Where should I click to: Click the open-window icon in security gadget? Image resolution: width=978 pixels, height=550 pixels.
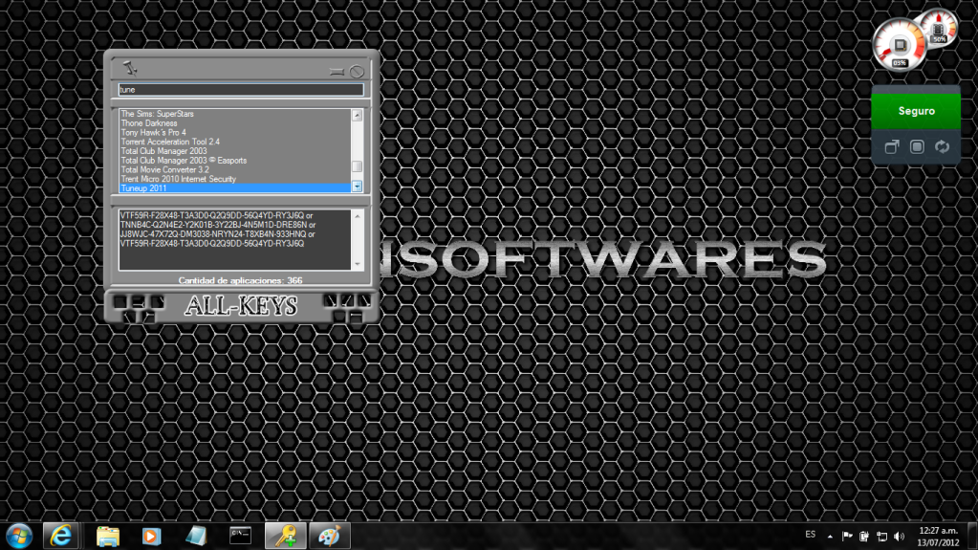click(892, 146)
